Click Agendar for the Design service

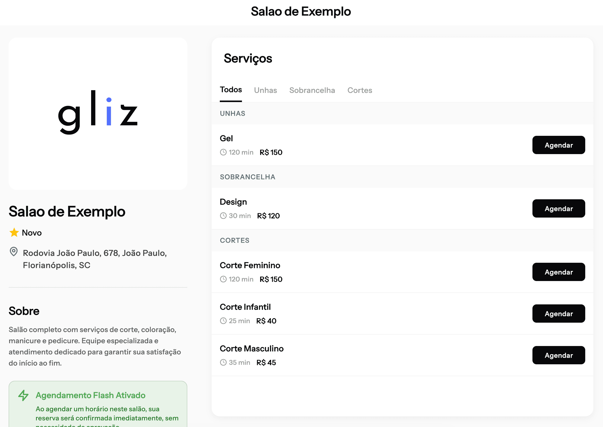click(559, 208)
